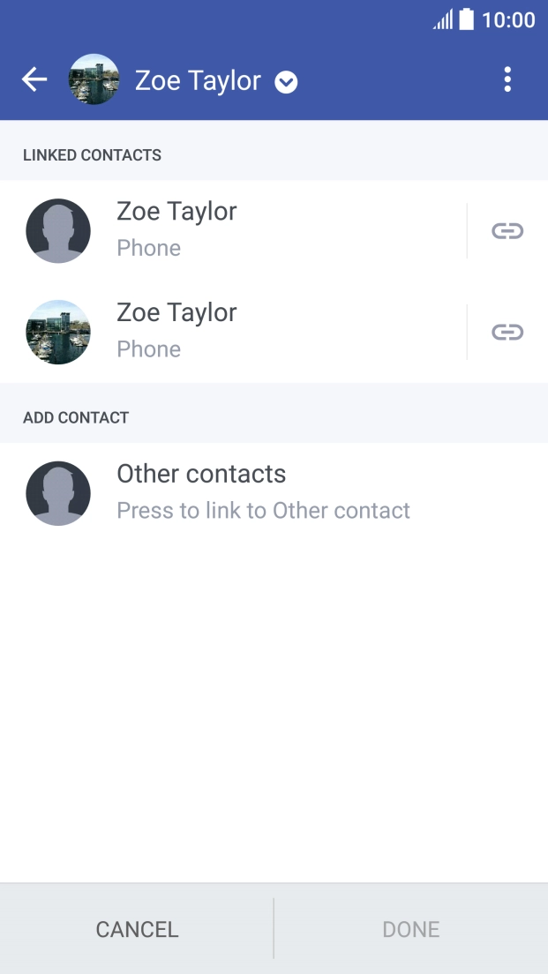Image resolution: width=548 pixels, height=974 pixels.
Task: Tap the Other contacts avatar icon
Action: tap(58, 492)
